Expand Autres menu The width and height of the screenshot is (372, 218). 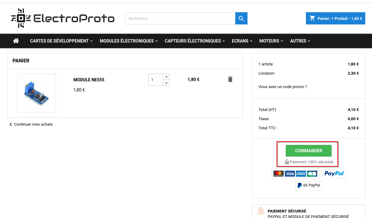300,41
